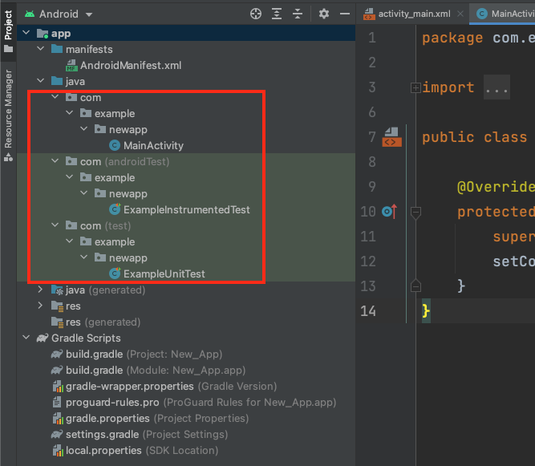Select the newapp package under com (test)
Viewport: 535px width, 466px height.
point(128,257)
